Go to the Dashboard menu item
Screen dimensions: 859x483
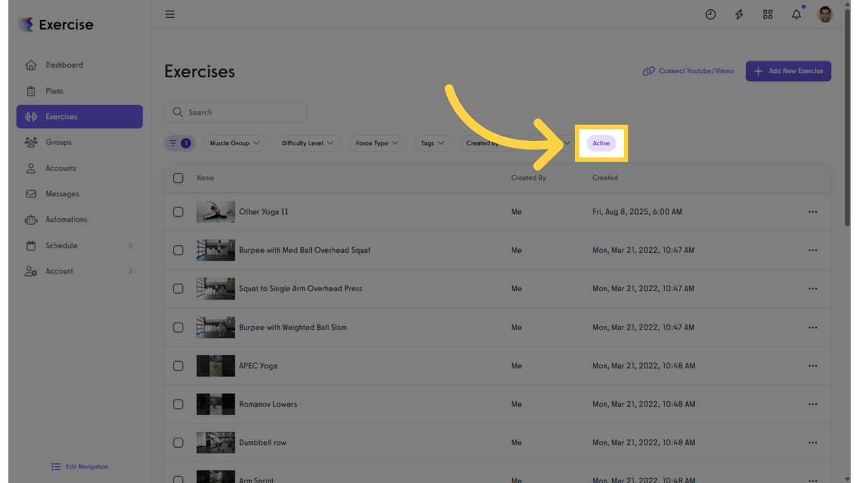tap(64, 65)
